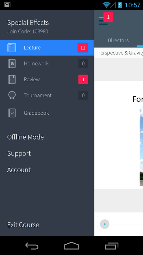
Task: Open the Support page
Action: [19, 154]
